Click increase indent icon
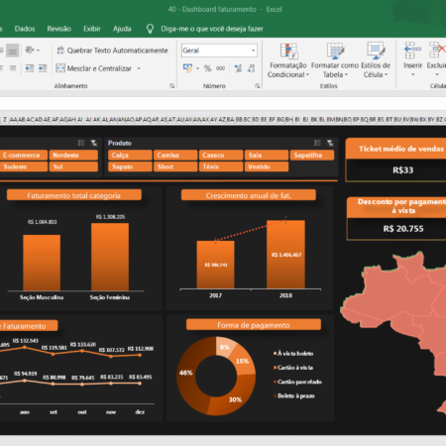Viewport: 446px width, 446px height. pyautogui.click(x=43, y=68)
